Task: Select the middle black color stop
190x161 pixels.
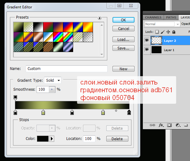Action: (x=72, y=112)
